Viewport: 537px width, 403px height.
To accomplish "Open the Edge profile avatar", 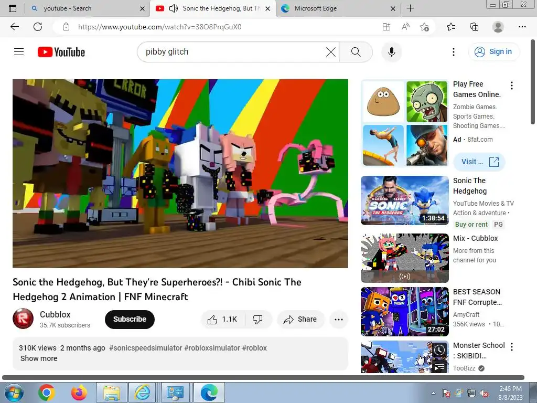I will click(498, 27).
